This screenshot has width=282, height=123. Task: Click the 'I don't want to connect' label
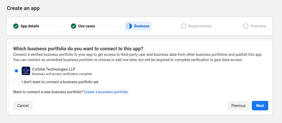[60, 82]
